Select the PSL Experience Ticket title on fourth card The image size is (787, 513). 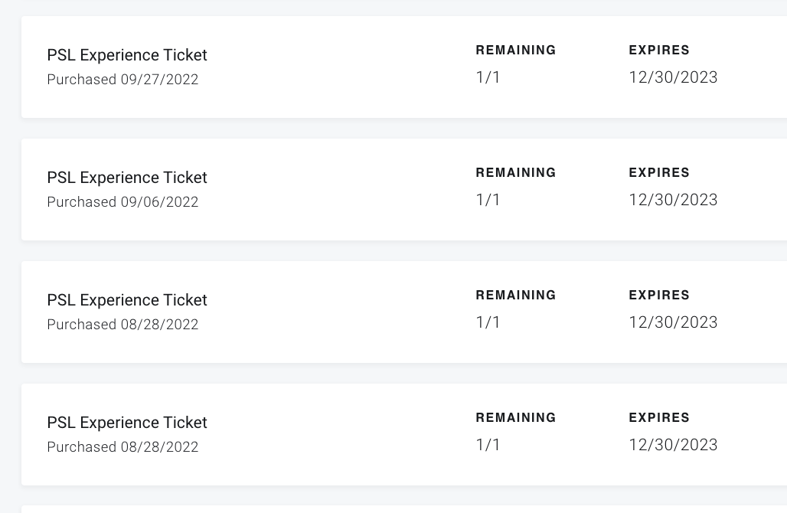point(127,423)
